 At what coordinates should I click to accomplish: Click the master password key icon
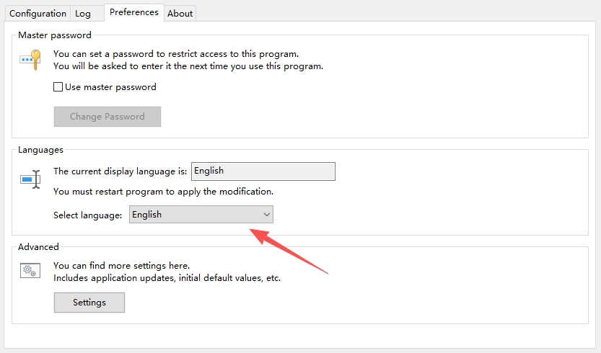[x=30, y=59]
